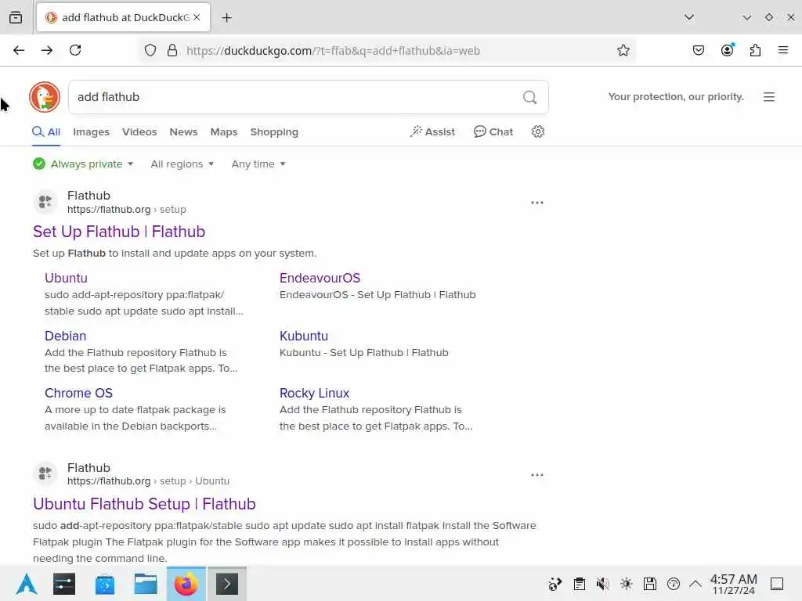Open the Chrome OS sublink

[78, 393]
